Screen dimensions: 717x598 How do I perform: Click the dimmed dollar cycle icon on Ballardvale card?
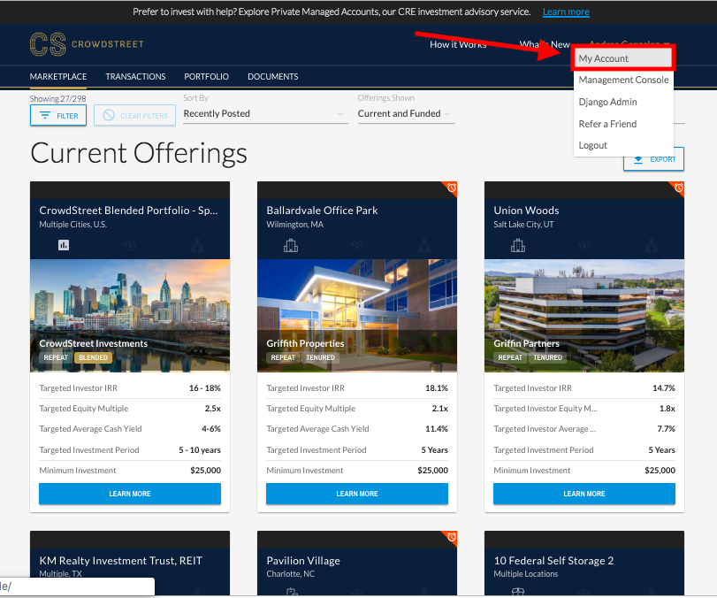357,246
